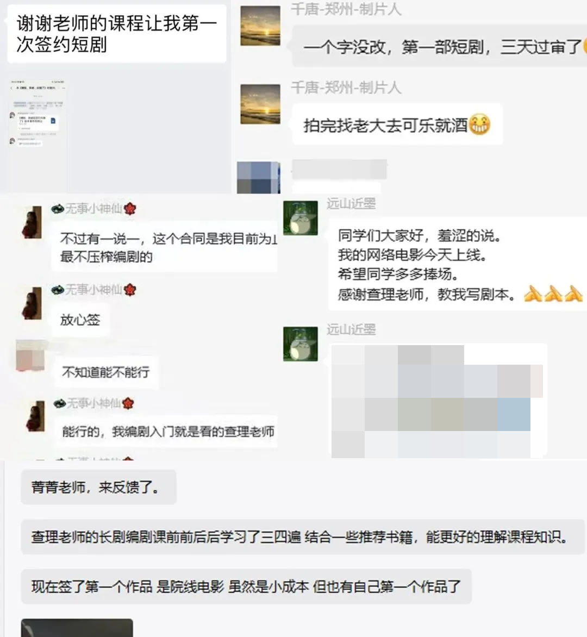Viewport: 587px width, 637px height.
Task: Open the small chat screenshot thumbnail at top left
Action: click(38, 136)
